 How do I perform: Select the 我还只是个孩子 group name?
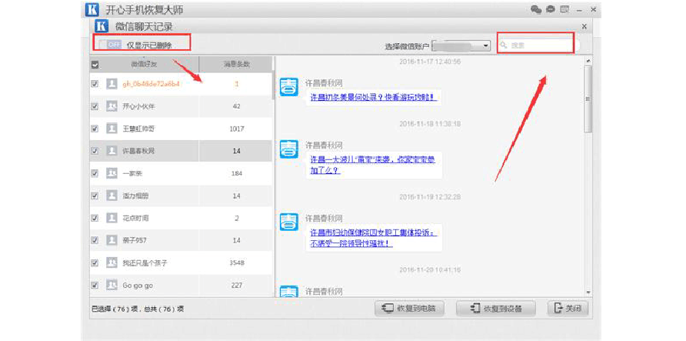click(x=145, y=262)
